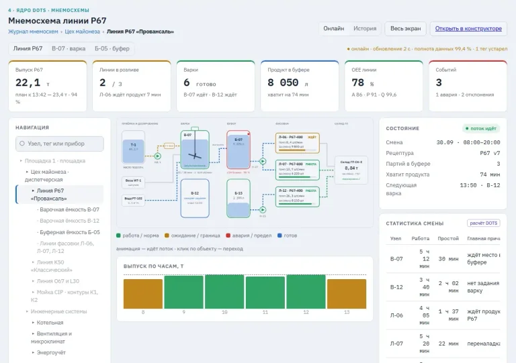Open the empty B-12 cooking vessel
The width and height of the screenshot is (516, 363).
click(195, 198)
